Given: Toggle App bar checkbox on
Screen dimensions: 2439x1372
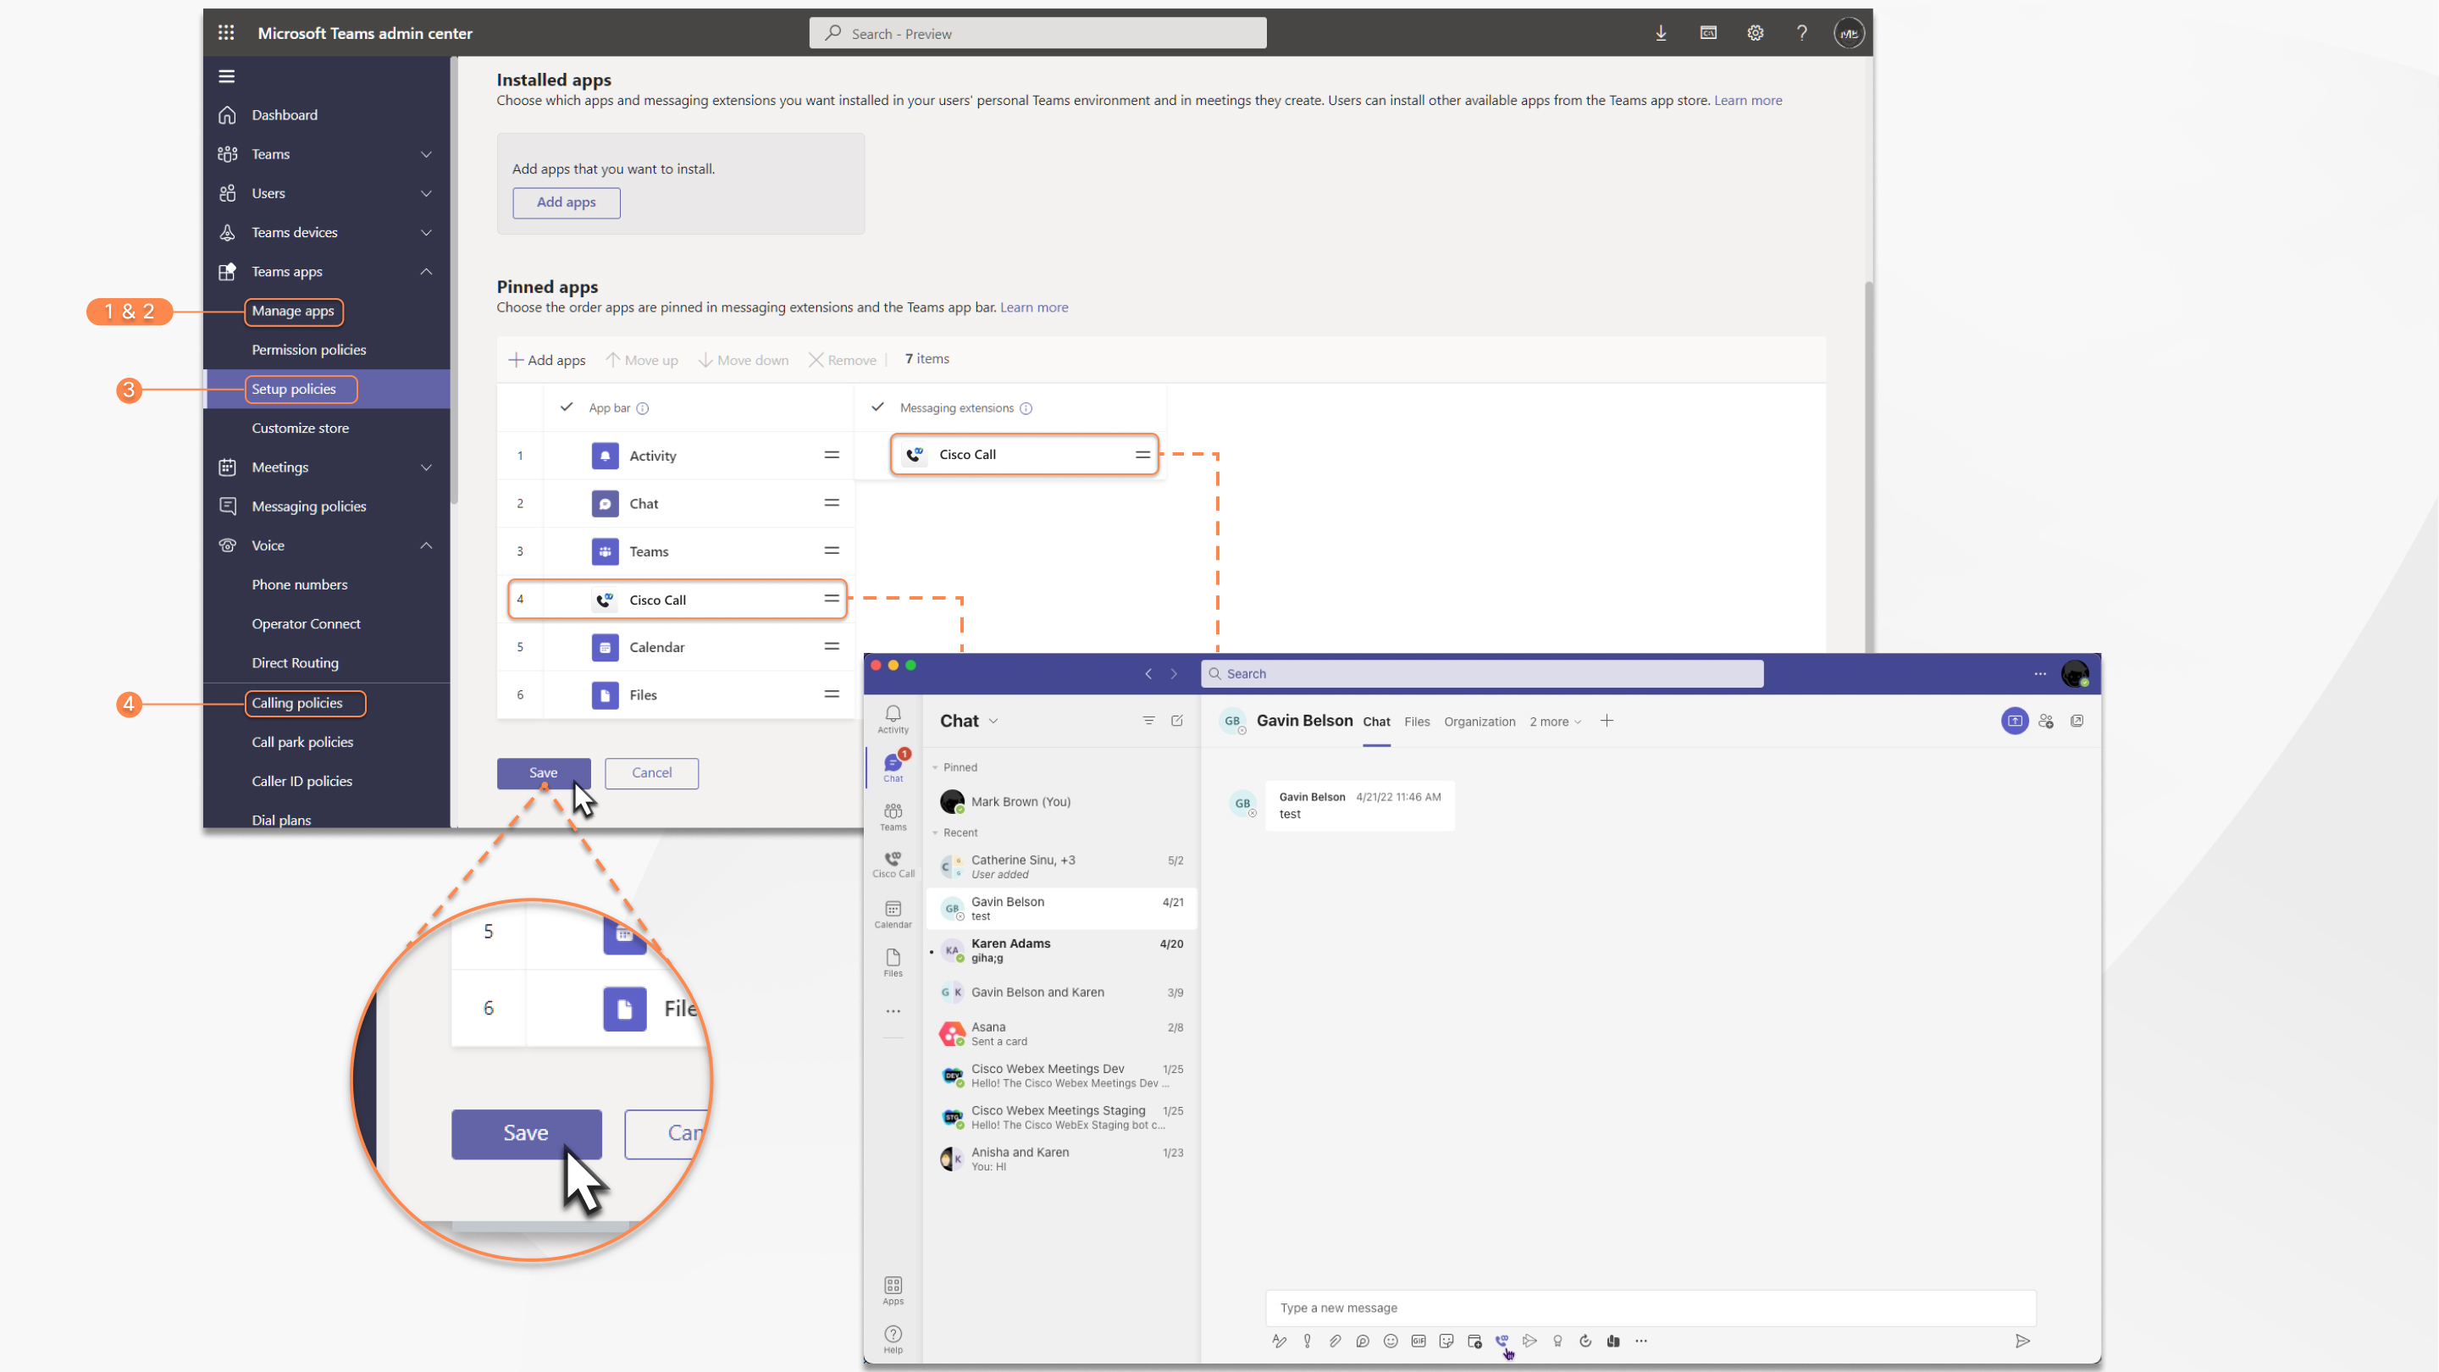Looking at the screenshot, I should click(568, 407).
